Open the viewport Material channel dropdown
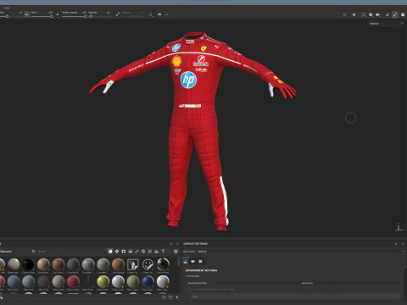The image size is (407, 305). point(386,24)
